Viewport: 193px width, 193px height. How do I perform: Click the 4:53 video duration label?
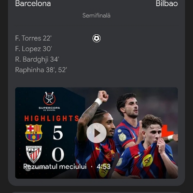point(104,166)
